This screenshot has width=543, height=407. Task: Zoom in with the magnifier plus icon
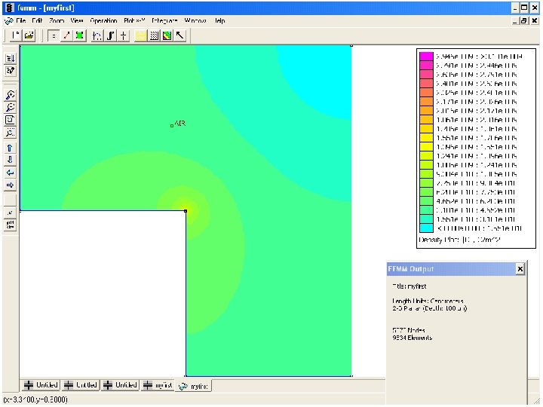tap(11, 95)
